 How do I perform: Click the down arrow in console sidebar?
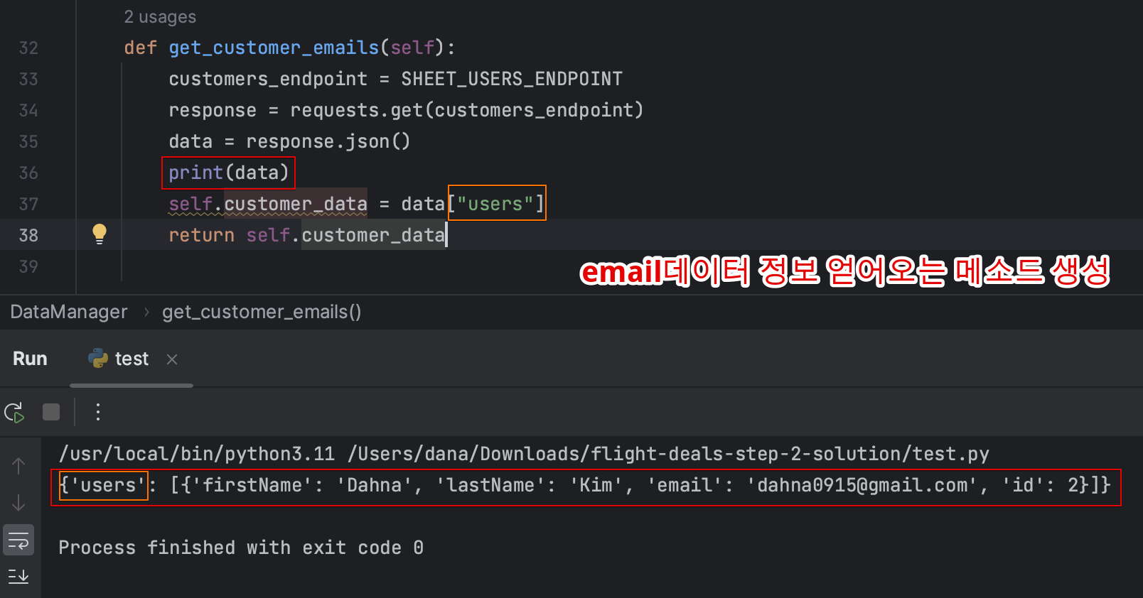pyautogui.click(x=18, y=503)
